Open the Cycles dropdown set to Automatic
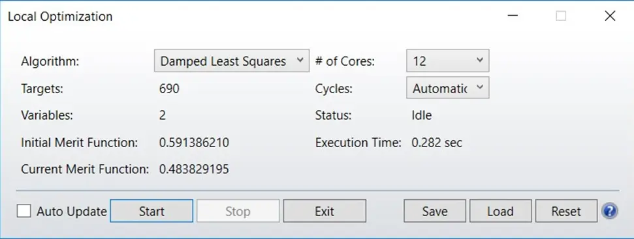Viewport: 634px width, 239px height. pyautogui.click(x=448, y=87)
